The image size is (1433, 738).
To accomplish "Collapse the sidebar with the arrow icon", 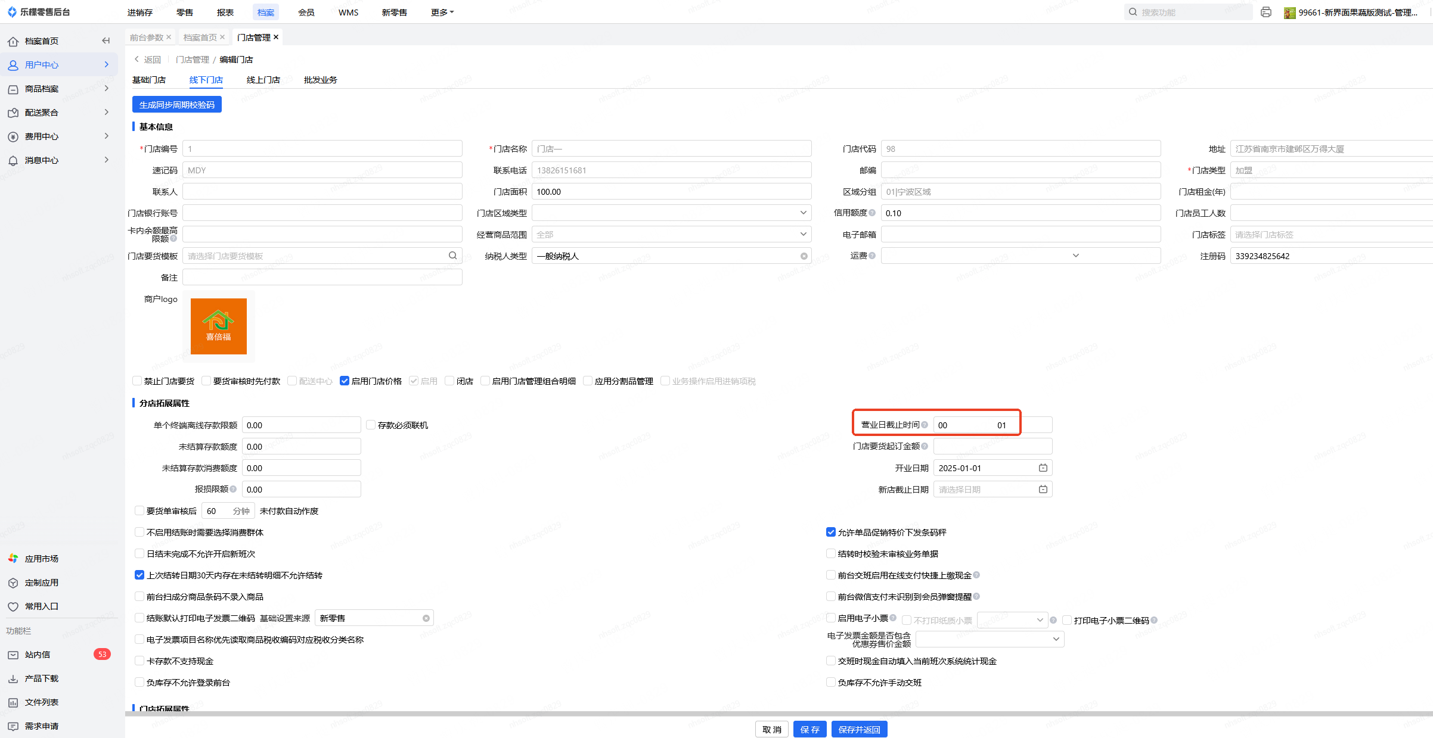I will point(106,41).
